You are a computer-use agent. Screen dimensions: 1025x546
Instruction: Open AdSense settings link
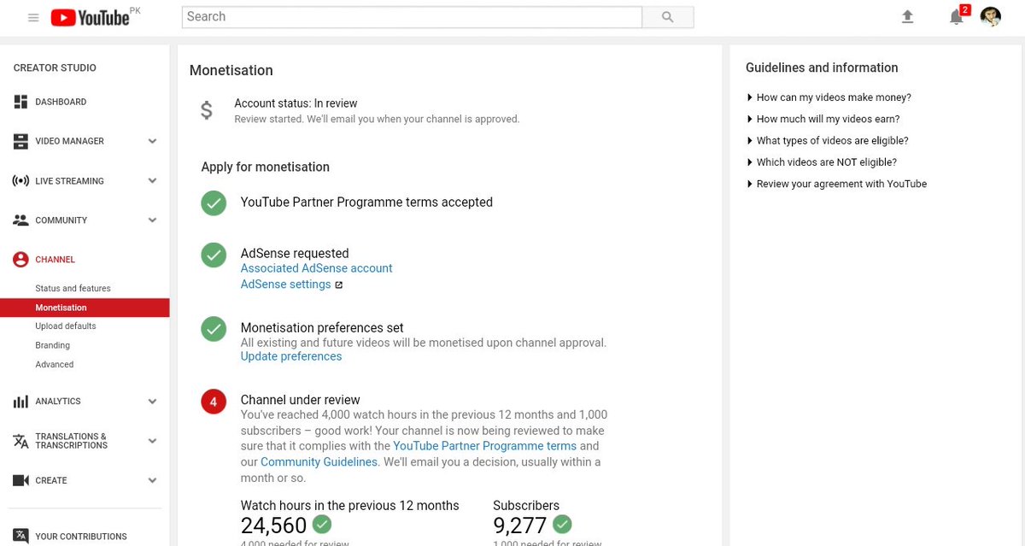pyautogui.click(x=285, y=285)
